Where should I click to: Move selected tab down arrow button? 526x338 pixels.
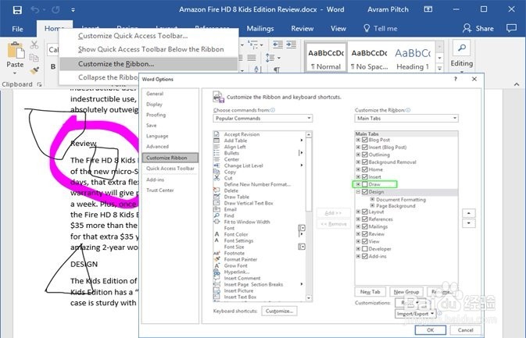click(469, 223)
